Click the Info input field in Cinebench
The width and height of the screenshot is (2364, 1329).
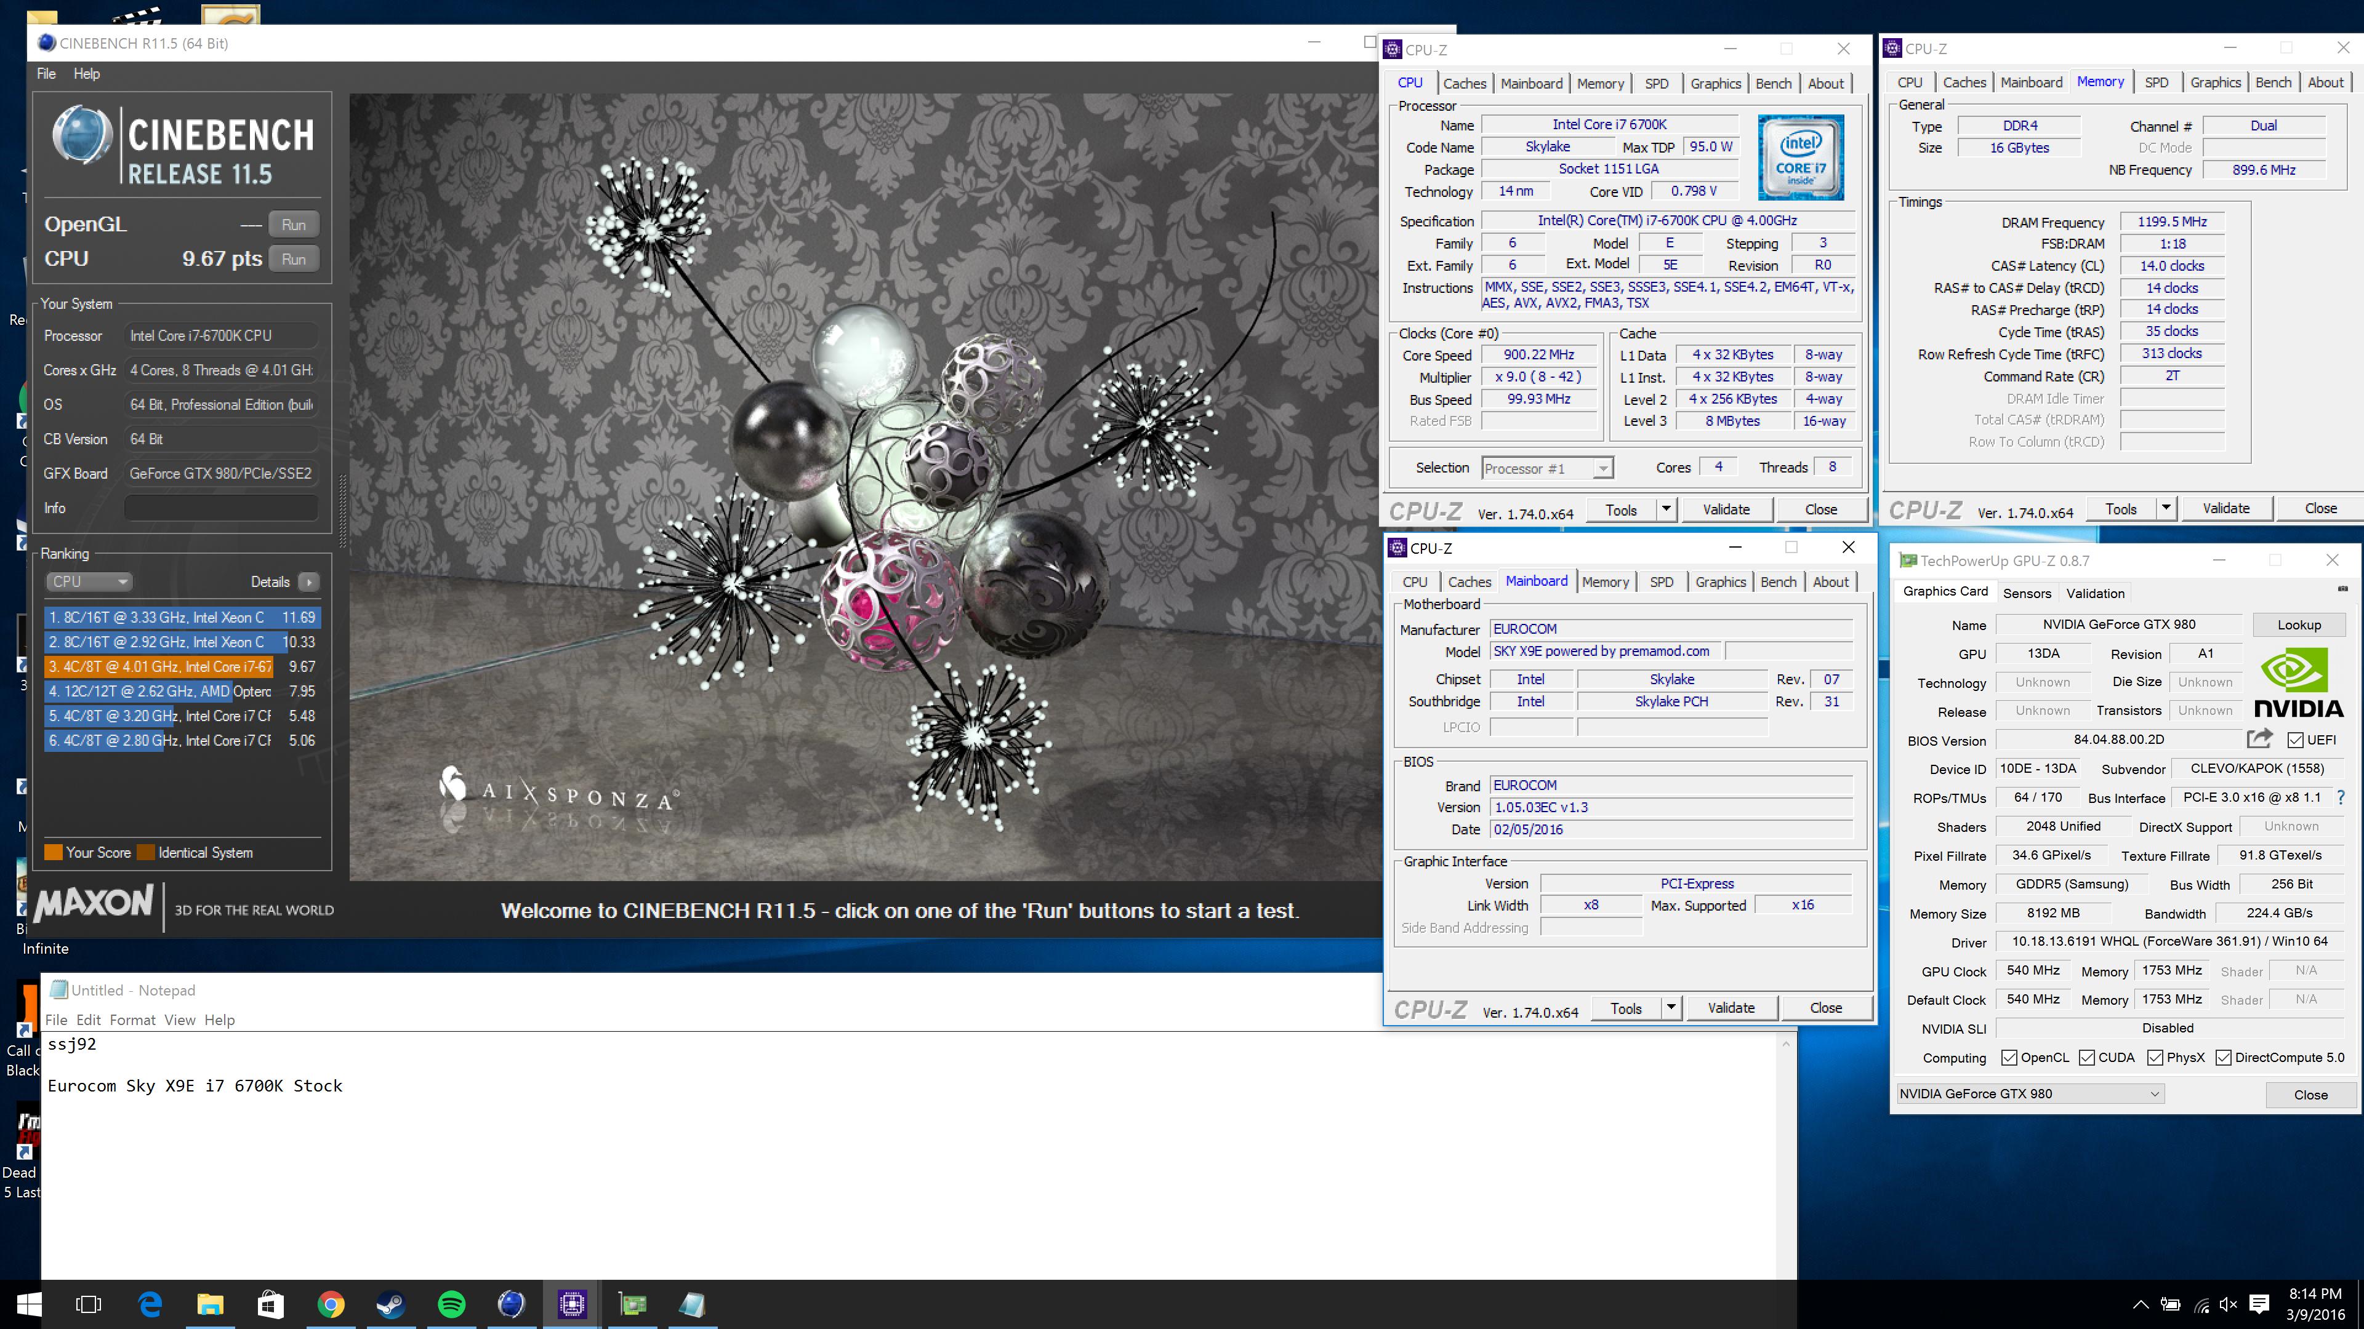click(x=221, y=508)
